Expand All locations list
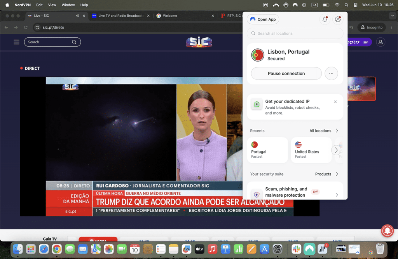Image resolution: width=398 pixels, height=259 pixels. point(324,130)
